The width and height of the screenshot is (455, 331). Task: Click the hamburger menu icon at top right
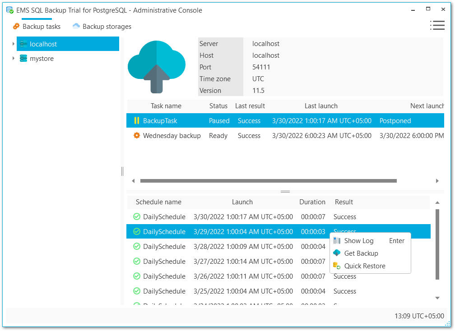coord(437,26)
